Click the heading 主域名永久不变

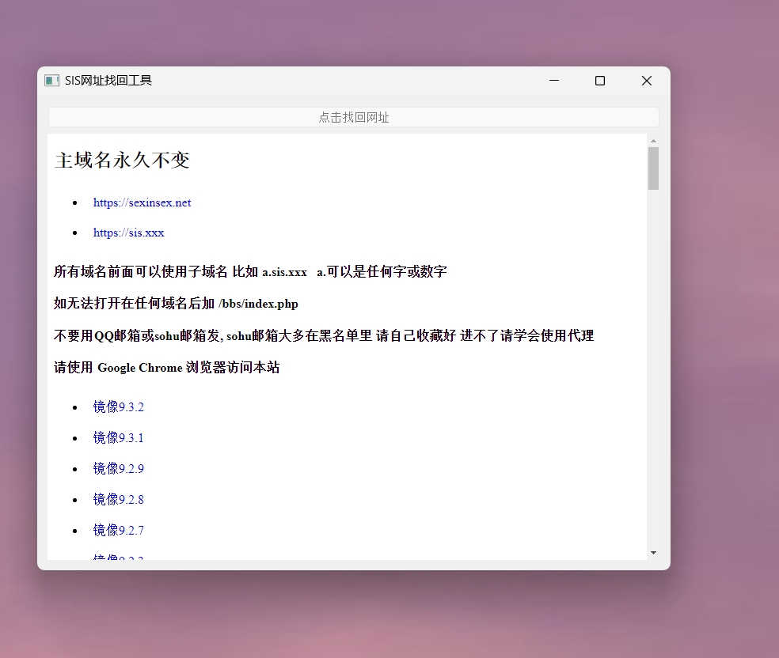[122, 161]
